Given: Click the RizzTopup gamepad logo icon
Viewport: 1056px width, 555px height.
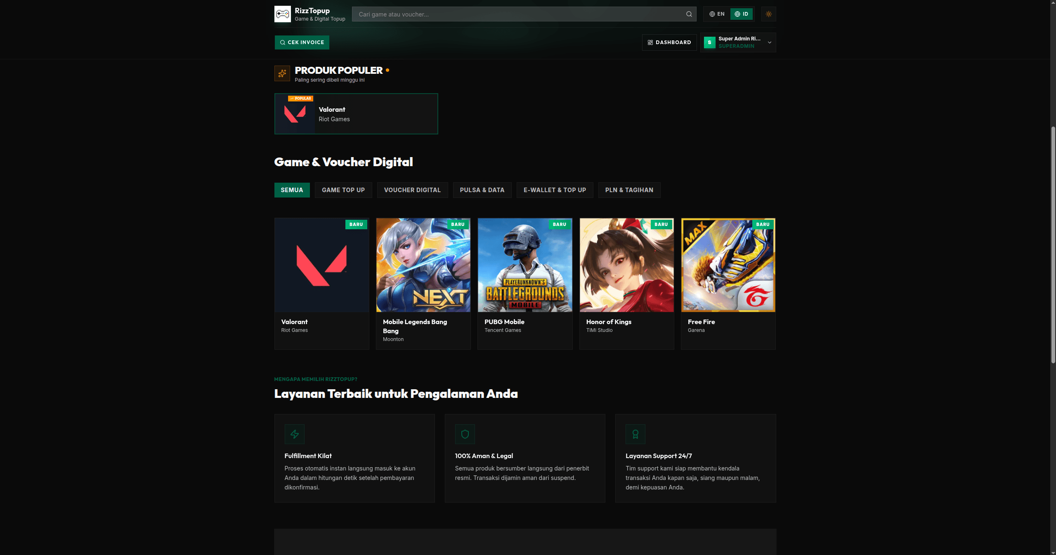Looking at the screenshot, I should click(x=282, y=14).
